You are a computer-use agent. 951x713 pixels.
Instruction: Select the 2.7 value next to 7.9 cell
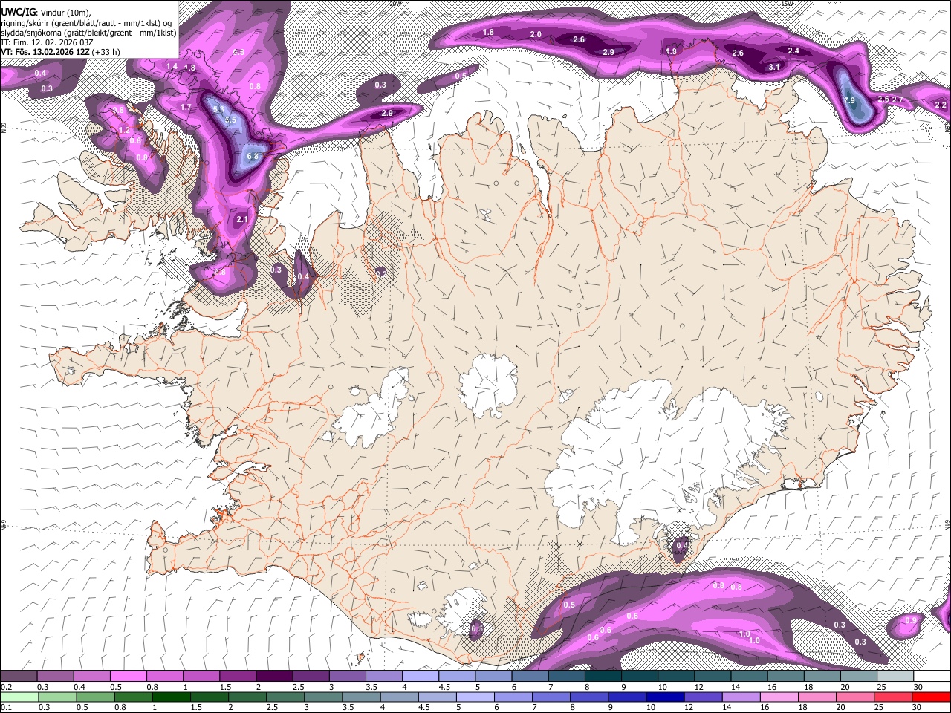pyautogui.click(x=898, y=100)
